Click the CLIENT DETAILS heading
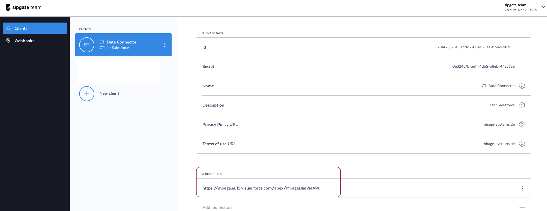547x211 pixels. click(212, 33)
